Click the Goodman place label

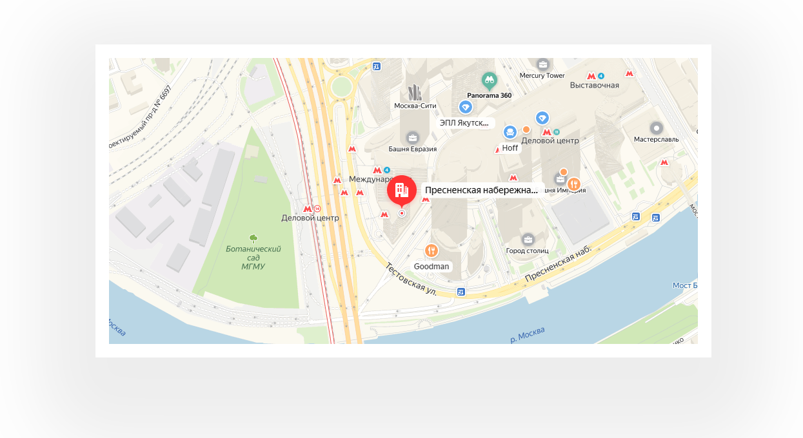431,266
